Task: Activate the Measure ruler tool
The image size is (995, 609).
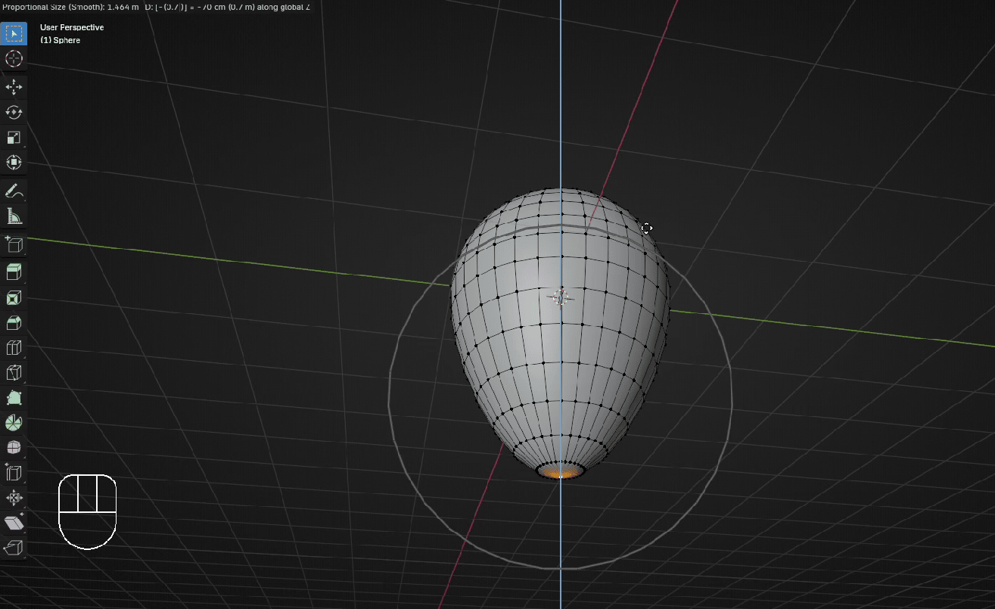Action: click(x=14, y=216)
